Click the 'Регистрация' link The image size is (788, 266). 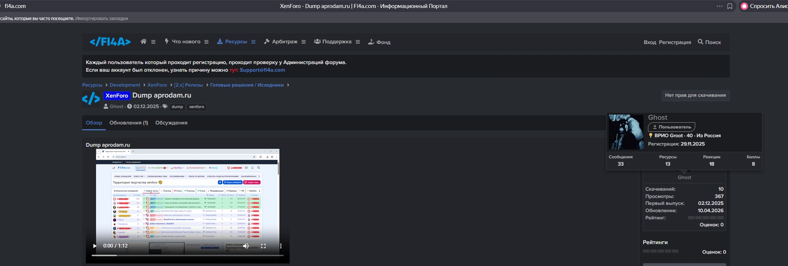tap(675, 42)
